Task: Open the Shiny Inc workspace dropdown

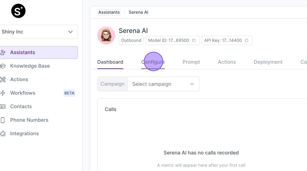Action: tap(39, 32)
